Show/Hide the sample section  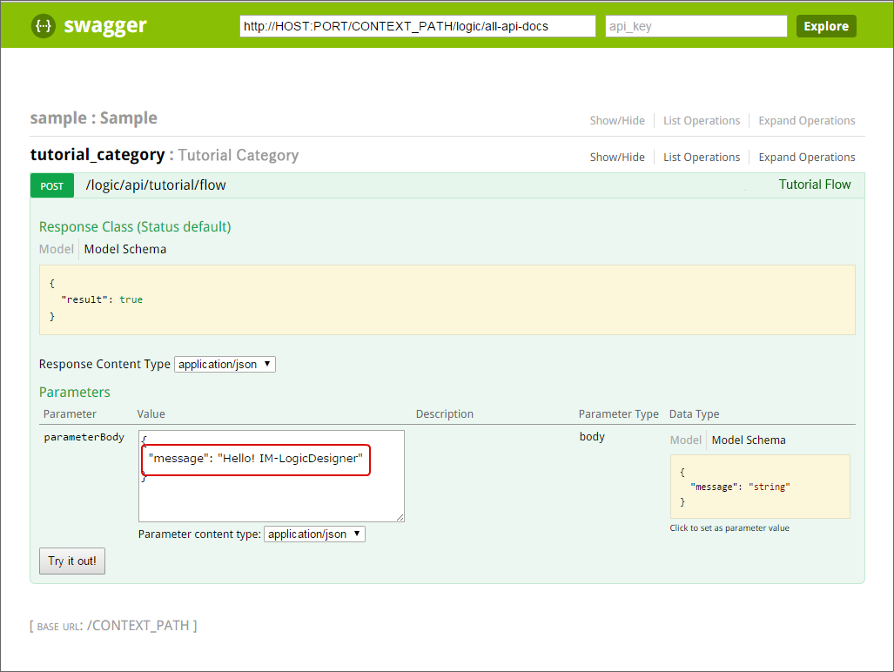pyautogui.click(x=617, y=121)
